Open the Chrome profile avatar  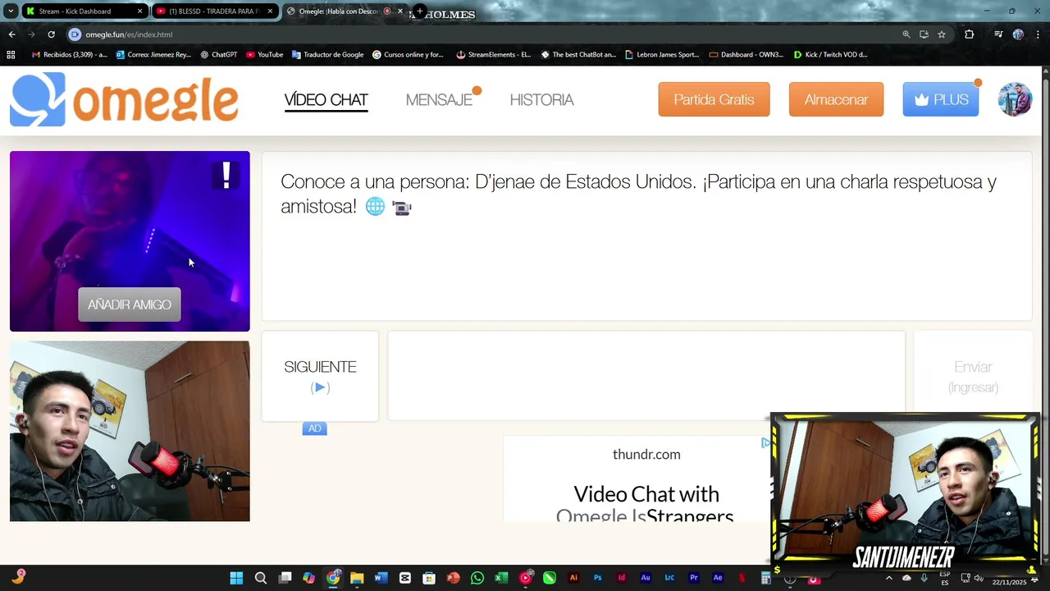[1018, 34]
